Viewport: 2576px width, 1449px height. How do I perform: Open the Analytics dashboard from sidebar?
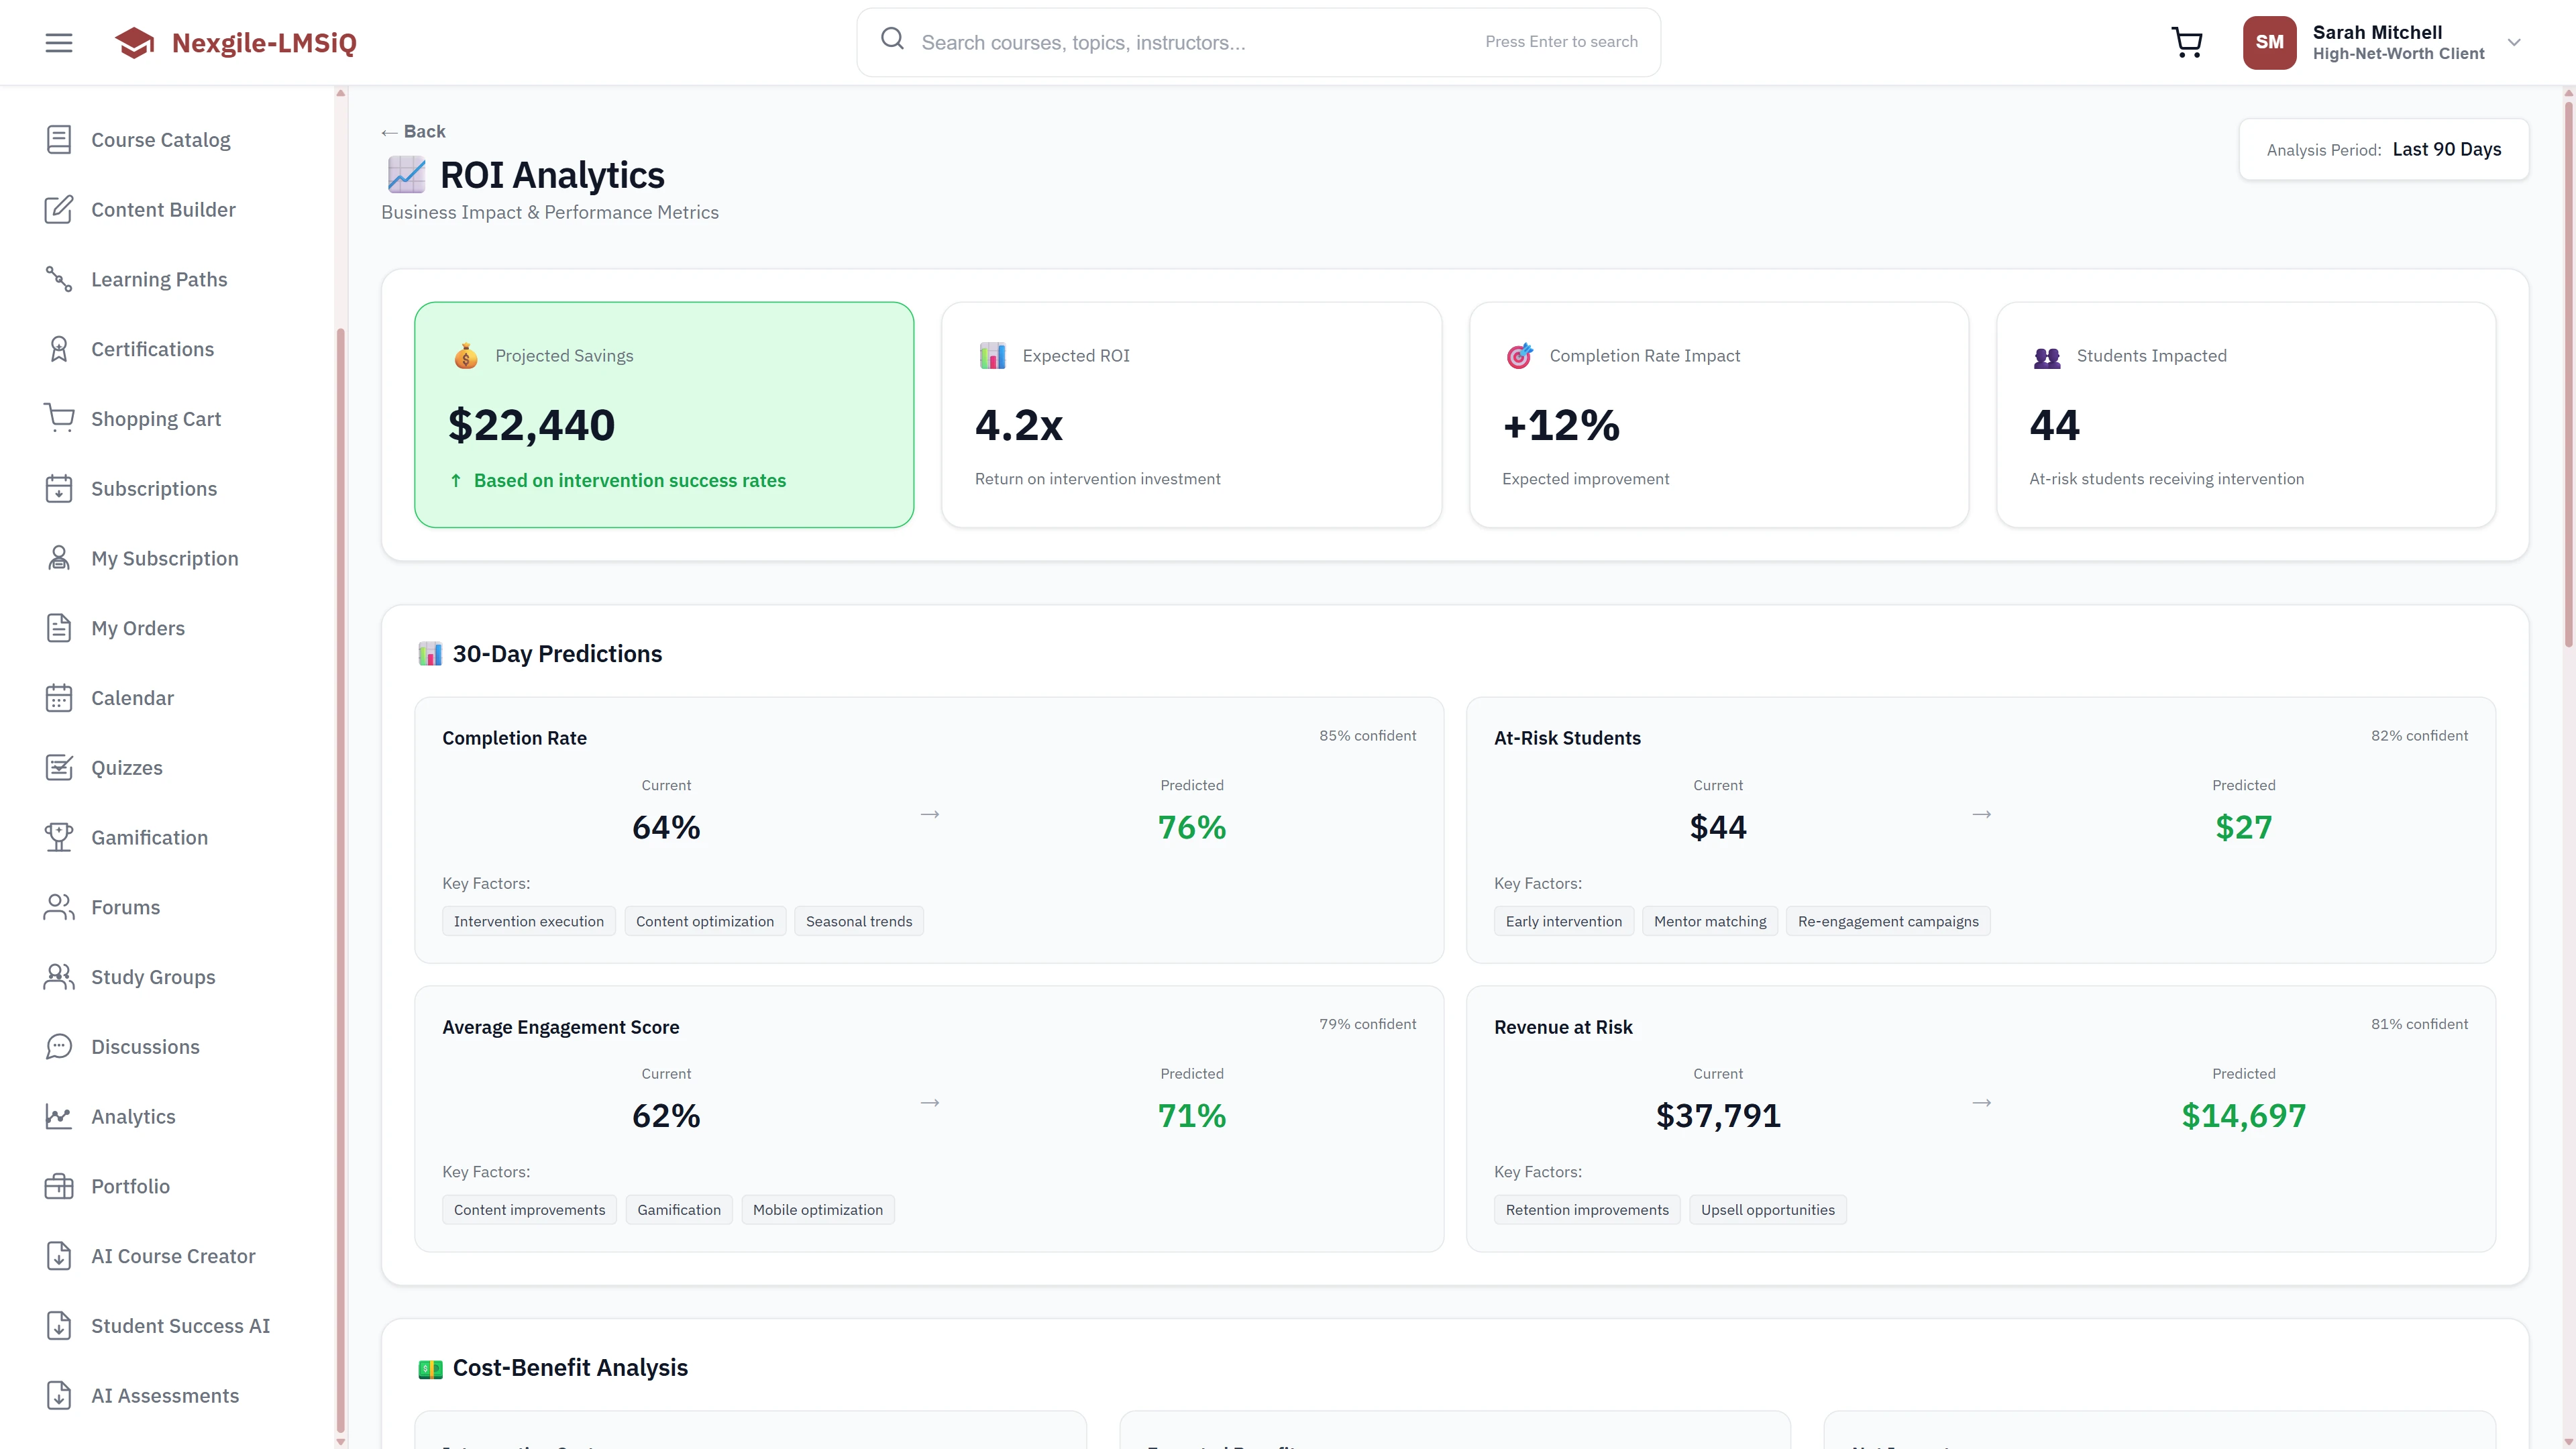coord(133,1116)
